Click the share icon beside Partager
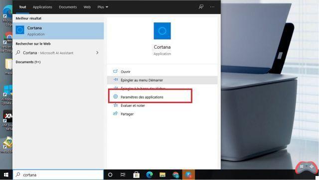Image resolution: width=319 pixels, height=180 pixels. [115, 113]
